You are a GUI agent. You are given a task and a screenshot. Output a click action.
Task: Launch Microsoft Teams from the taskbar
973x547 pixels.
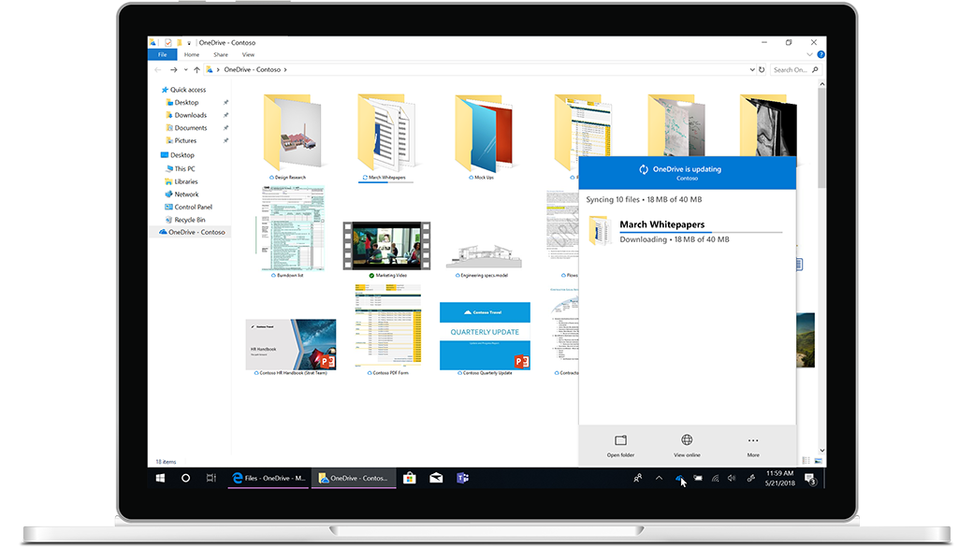[462, 478]
